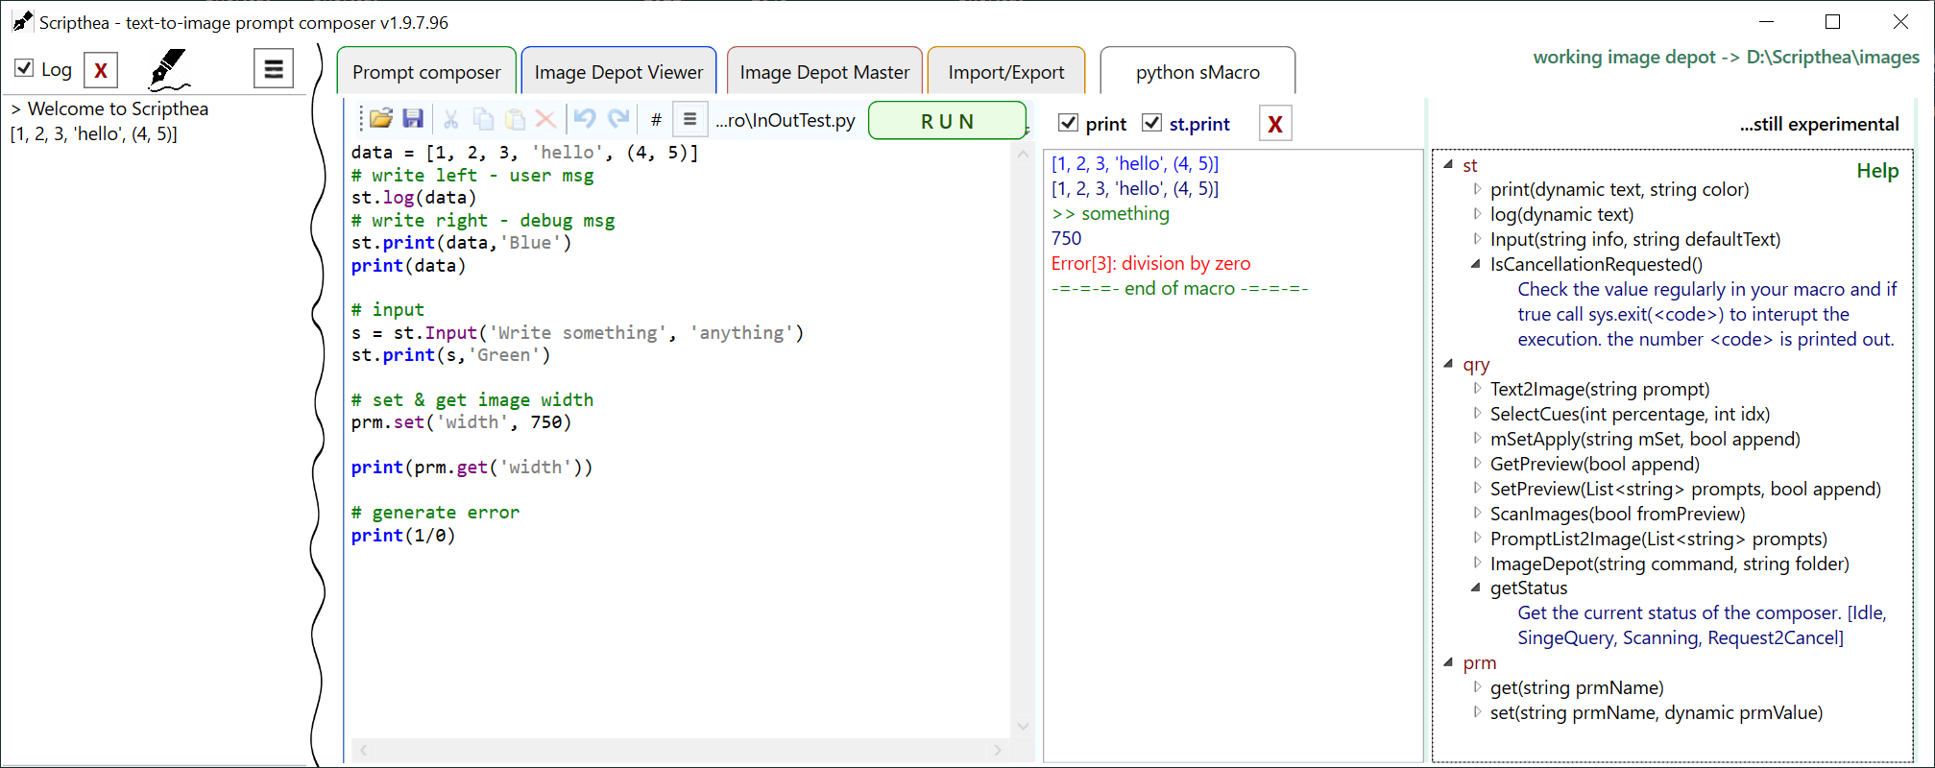Viewport: 1935px width, 768px height.
Task: Toggle the print output checkbox
Action: (x=1068, y=123)
